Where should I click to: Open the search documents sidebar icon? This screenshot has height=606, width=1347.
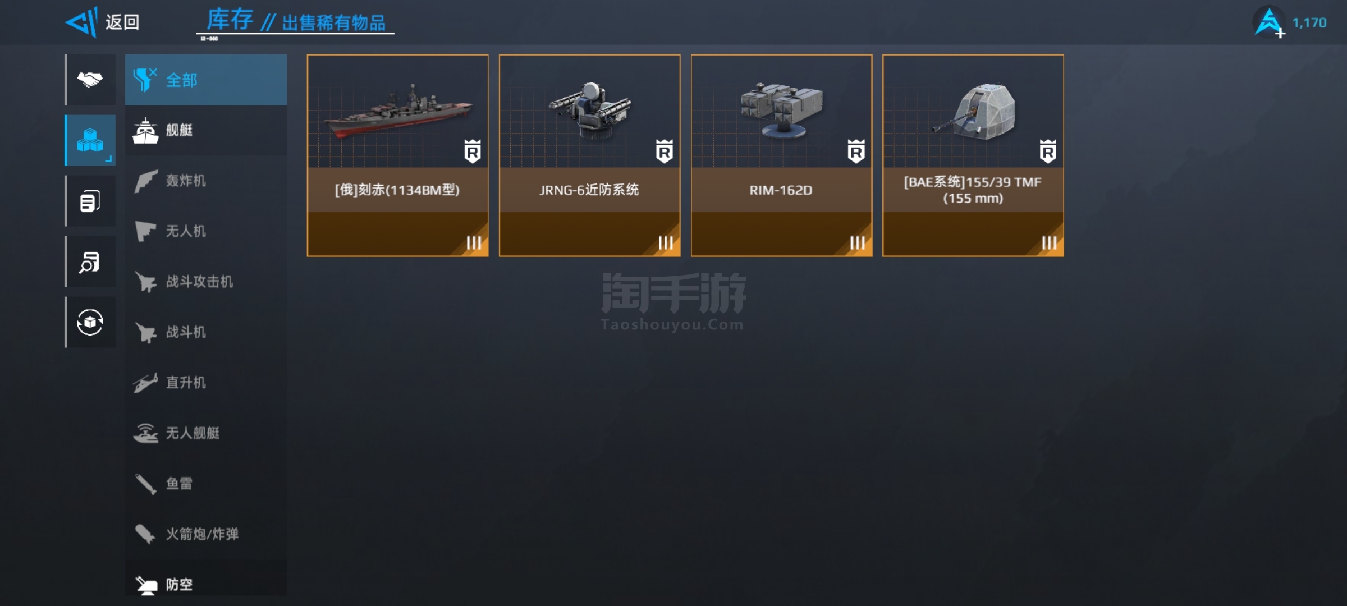tap(90, 261)
